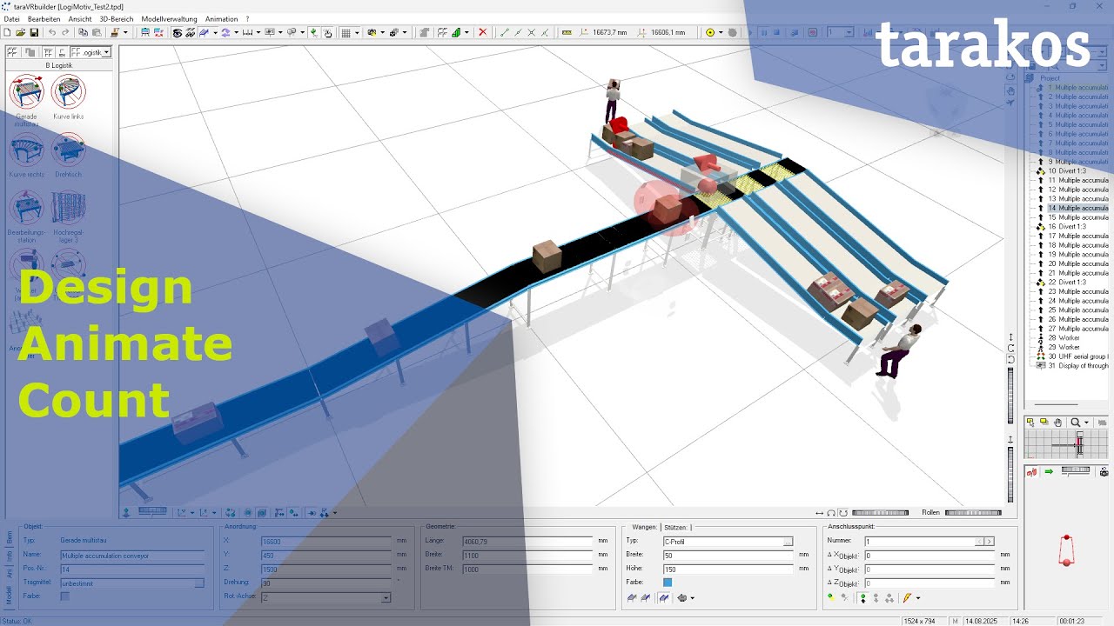Open the 3D-Bereich menu

[x=117, y=18]
